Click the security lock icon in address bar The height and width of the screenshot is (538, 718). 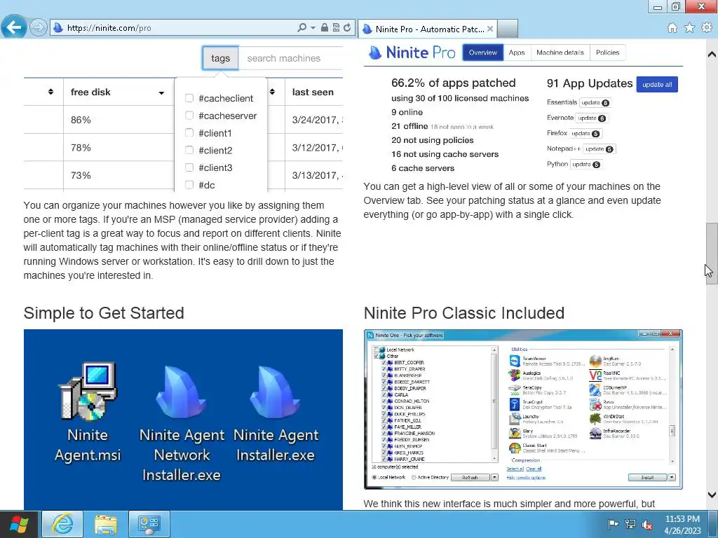coord(324,28)
